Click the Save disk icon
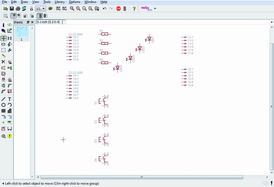 (12, 9)
